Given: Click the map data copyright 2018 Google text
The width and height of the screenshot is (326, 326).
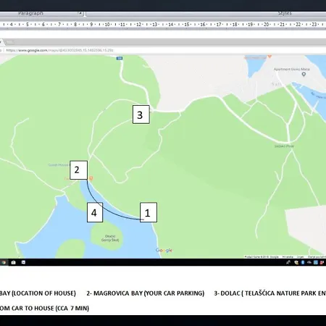Looking at the screenshot, I should (x=262, y=256).
